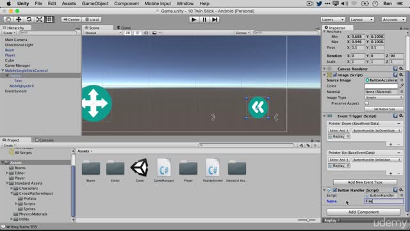Open Twitter icon in macOS menu bar
This screenshot has height=231, width=410.
[x=319, y=4]
